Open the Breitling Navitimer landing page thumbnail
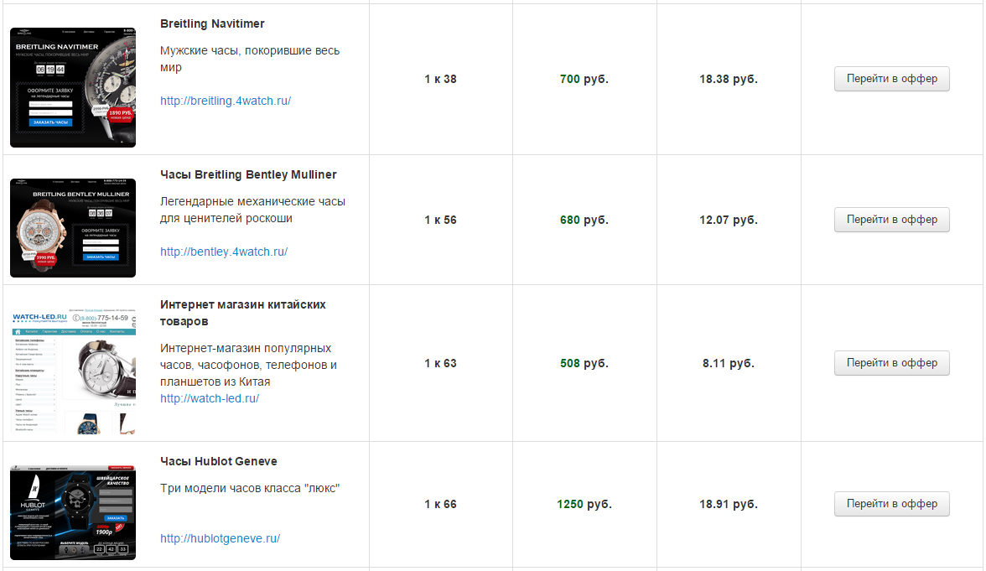This screenshot has width=986, height=571. pos(73,87)
